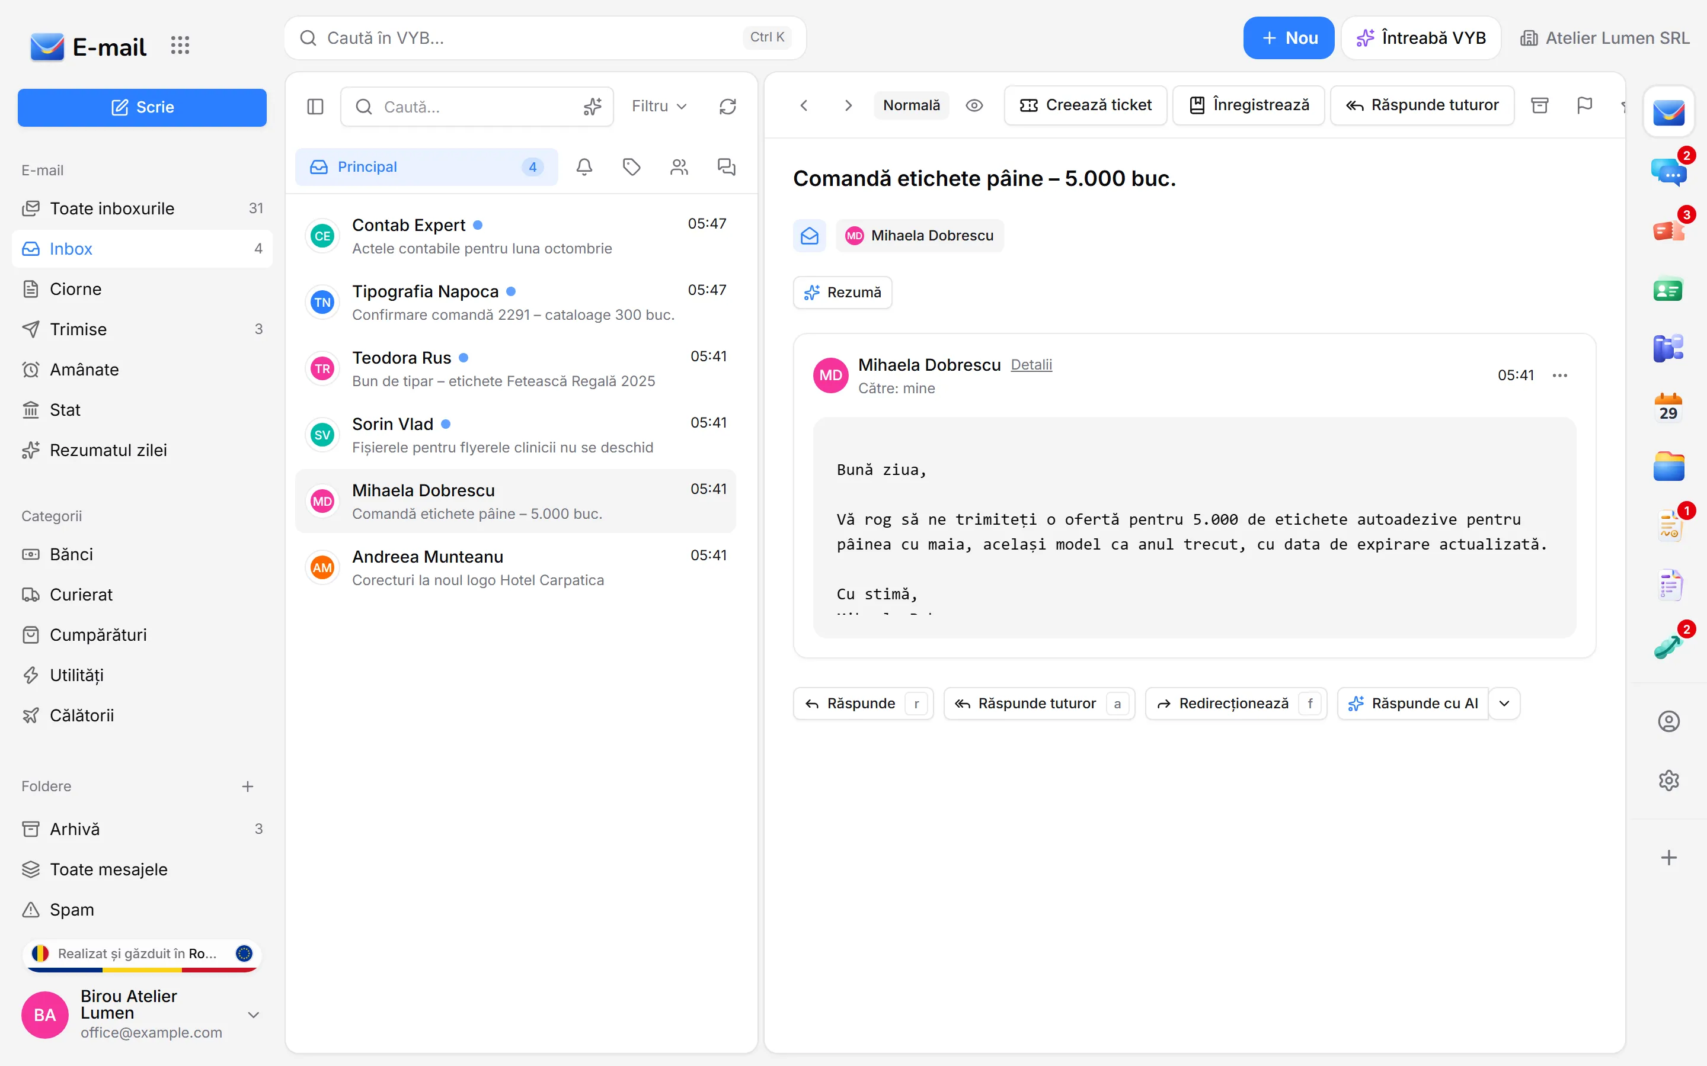Screen dimensions: 1707x1066
Task: Open the people contacts tab
Action: pyautogui.click(x=679, y=167)
